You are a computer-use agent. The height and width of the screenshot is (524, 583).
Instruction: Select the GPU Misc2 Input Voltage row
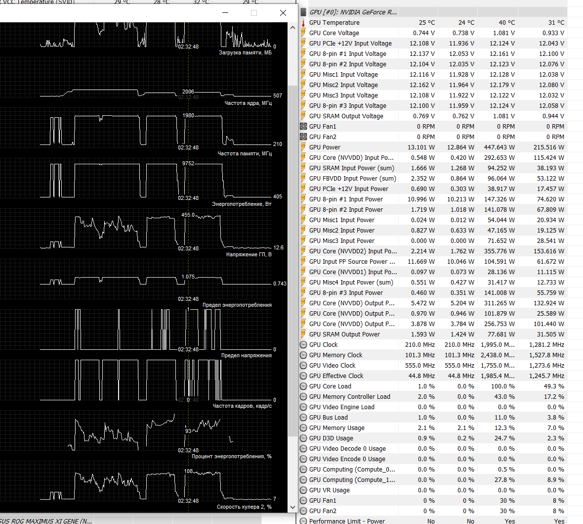click(432, 85)
